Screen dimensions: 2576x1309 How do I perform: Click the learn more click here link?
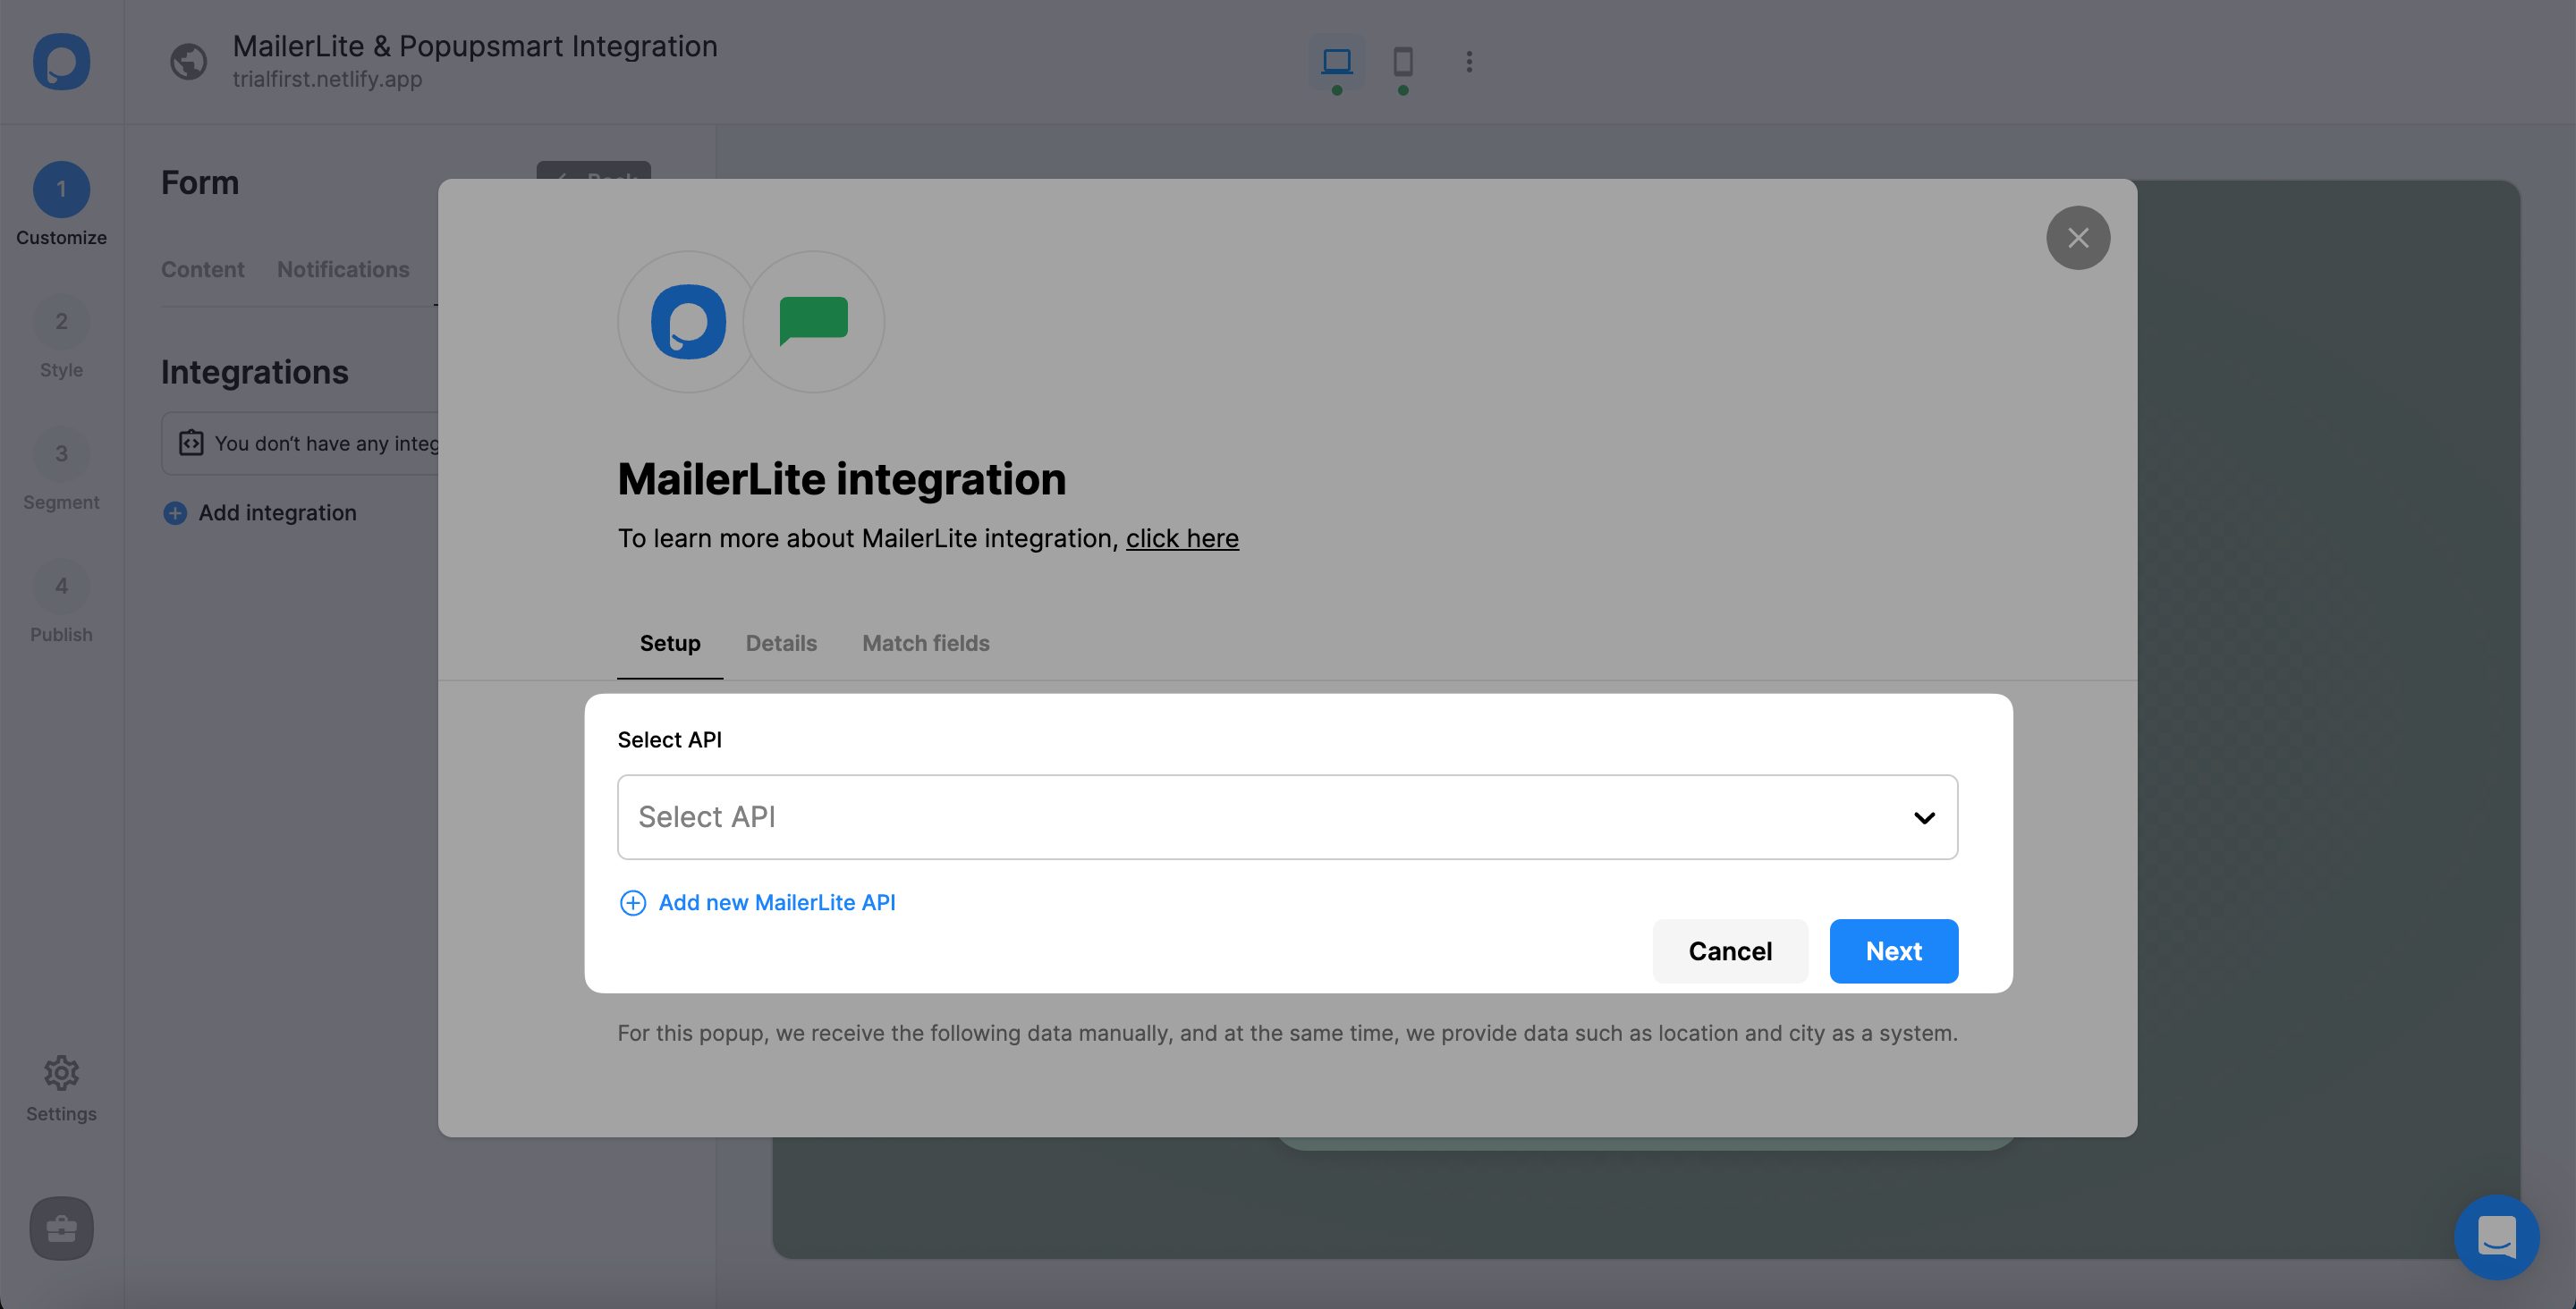[1182, 537]
